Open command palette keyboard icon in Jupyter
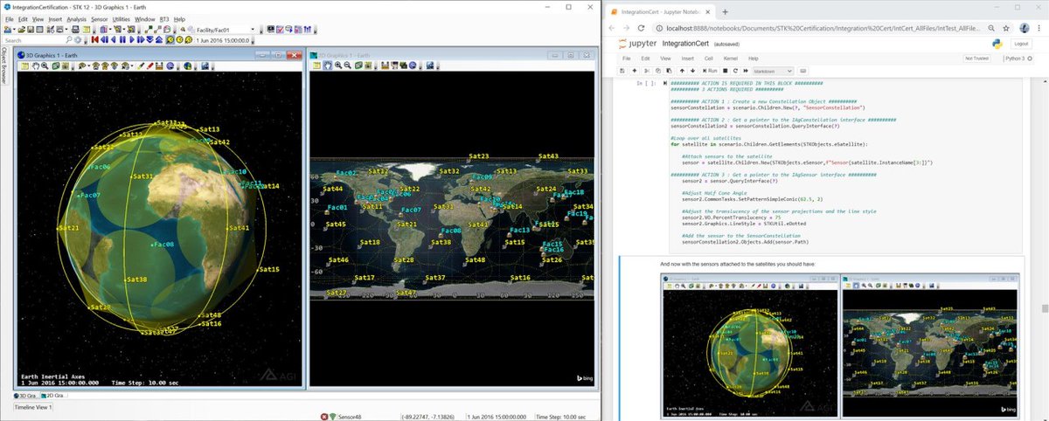The width and height of the screenshot is (1049, 421). (803, 71)
